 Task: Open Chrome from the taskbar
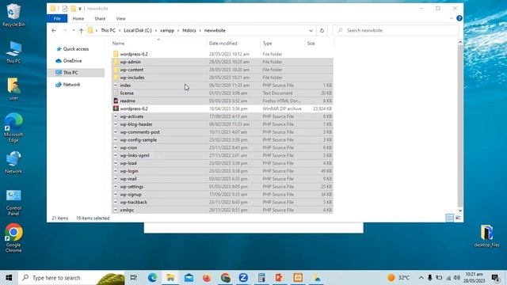coord(225,278)
